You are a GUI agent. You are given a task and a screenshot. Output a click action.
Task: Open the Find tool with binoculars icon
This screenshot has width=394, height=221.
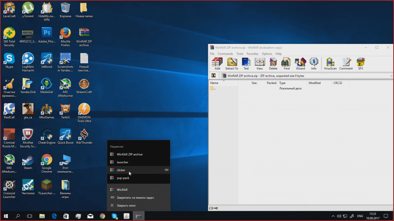286,64
